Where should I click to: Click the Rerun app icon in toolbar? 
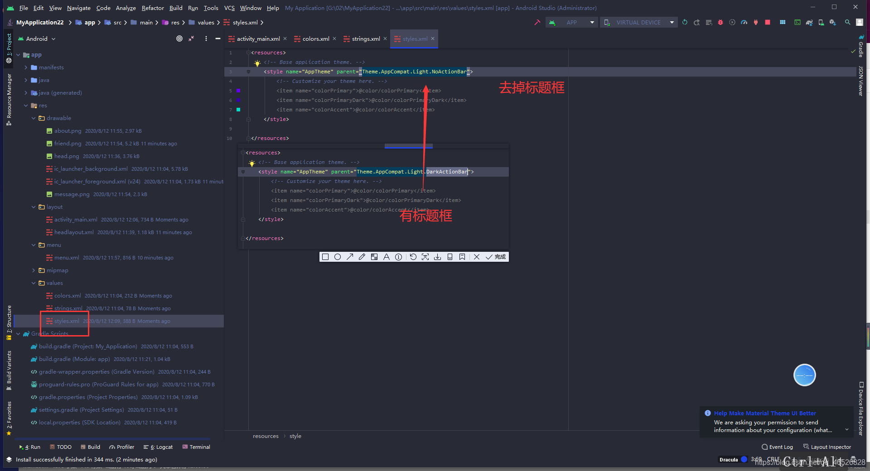[x=685, y=22]
